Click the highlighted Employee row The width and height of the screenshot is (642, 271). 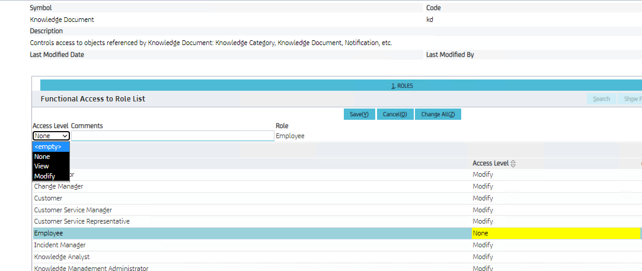point(49,234)
